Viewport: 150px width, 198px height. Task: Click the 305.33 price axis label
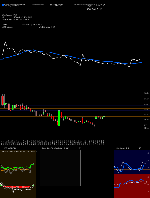(x=146, y=120)
